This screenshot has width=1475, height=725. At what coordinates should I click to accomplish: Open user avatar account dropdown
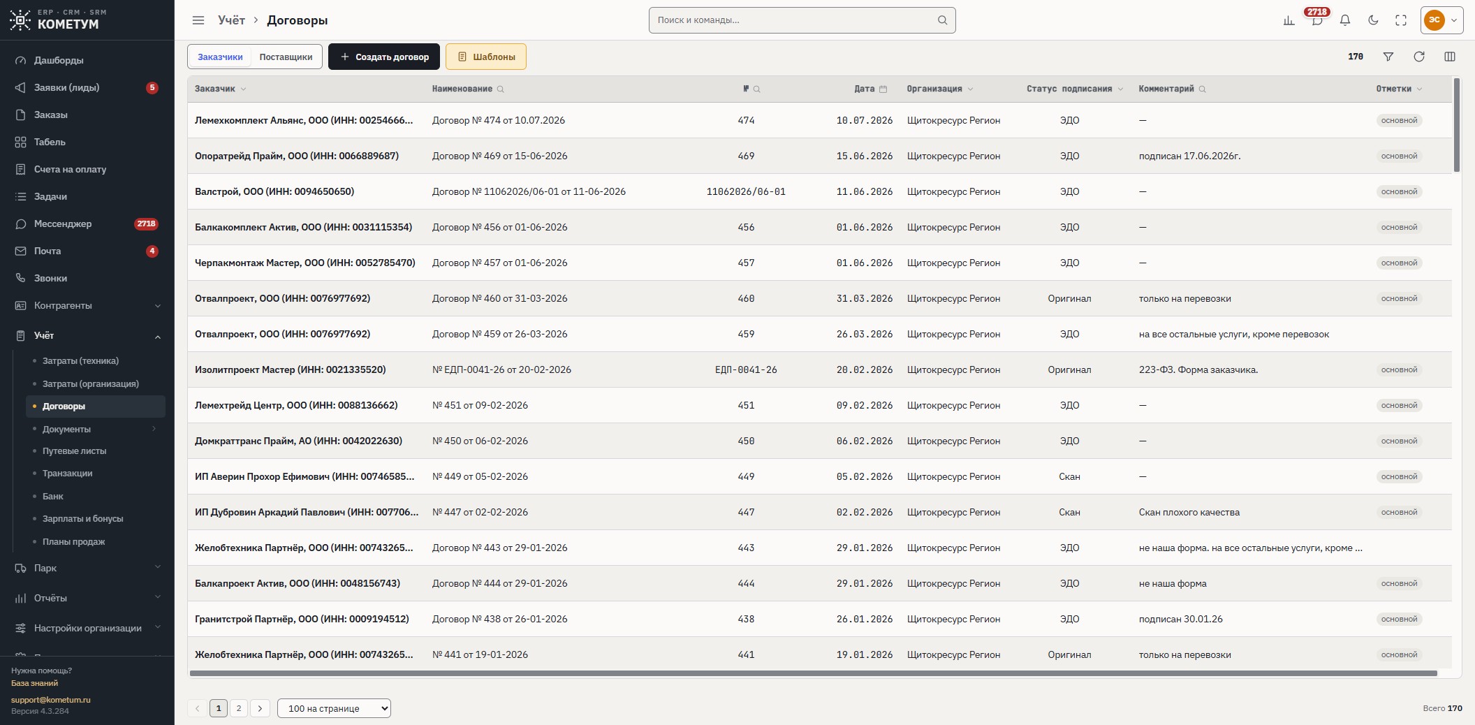(x=1442, y=20)
